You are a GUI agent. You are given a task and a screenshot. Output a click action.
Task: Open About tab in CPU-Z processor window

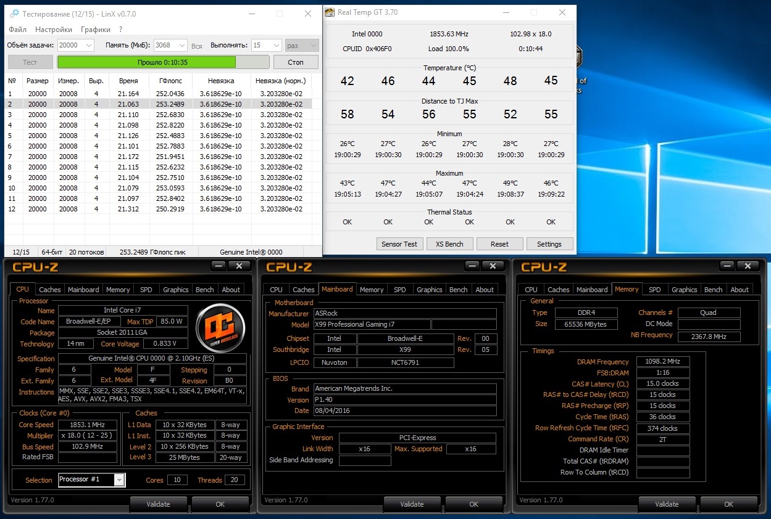click(x=231, y=289)
